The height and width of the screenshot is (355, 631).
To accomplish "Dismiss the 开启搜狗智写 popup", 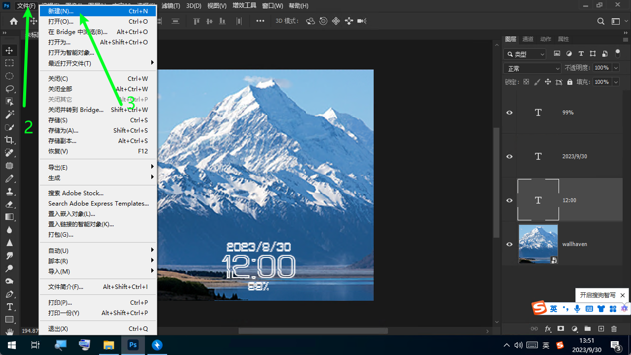I will (623, 295).
